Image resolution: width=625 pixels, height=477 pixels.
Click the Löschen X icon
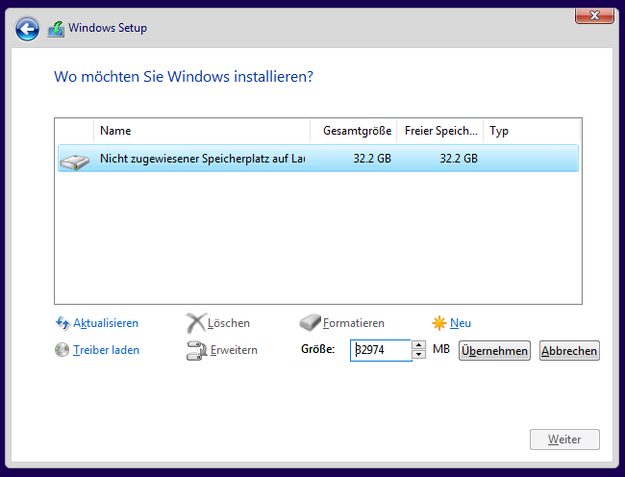coord(196,323)
